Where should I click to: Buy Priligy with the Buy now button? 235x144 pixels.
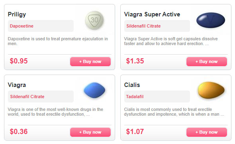[x=90, y=61]
